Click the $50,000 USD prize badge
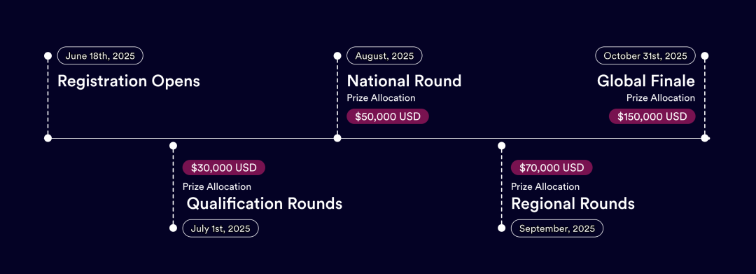This screenshot has height=274, width=756. click(x=388, y=116)
